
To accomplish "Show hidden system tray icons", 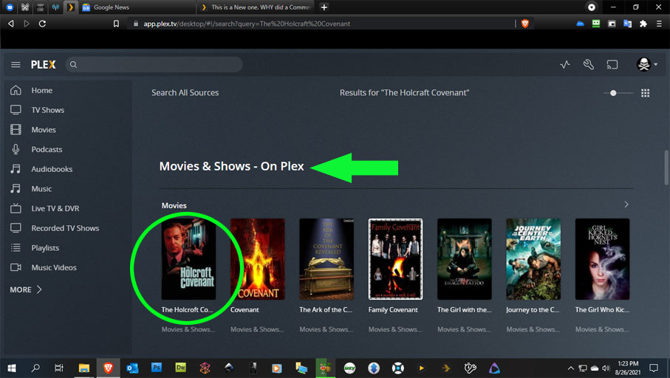I will (x=570, y=368).
